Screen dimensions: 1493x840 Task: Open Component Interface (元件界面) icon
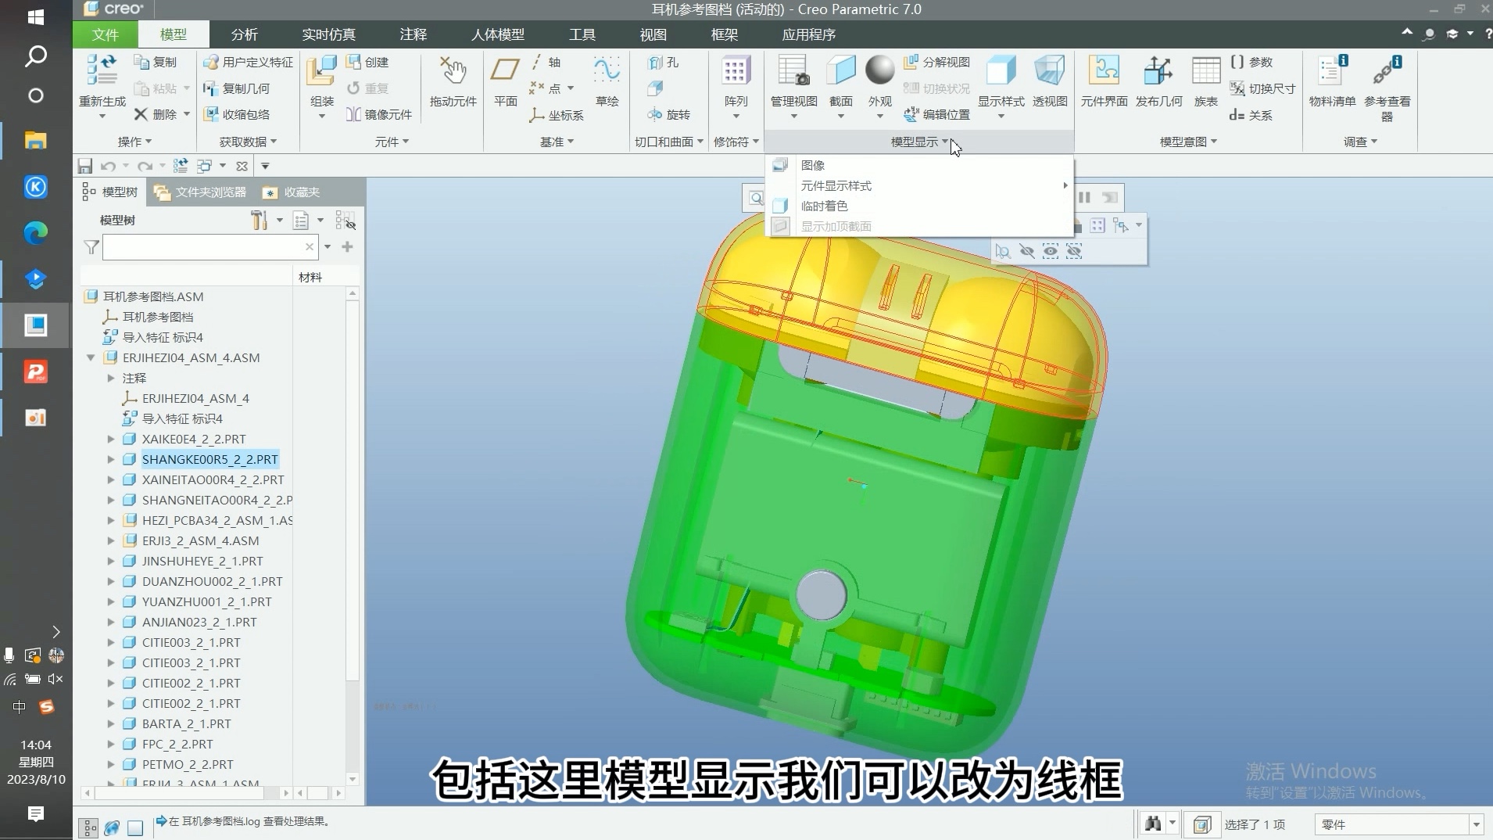coord(1104,70)
